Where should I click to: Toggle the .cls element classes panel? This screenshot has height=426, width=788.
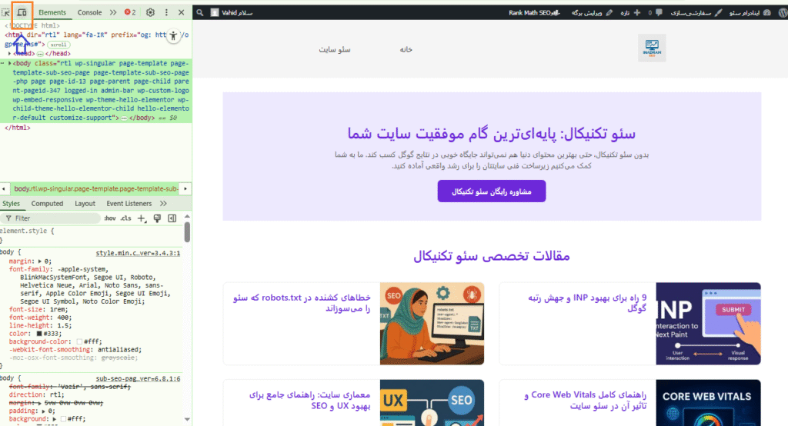[x=126, y=218]
